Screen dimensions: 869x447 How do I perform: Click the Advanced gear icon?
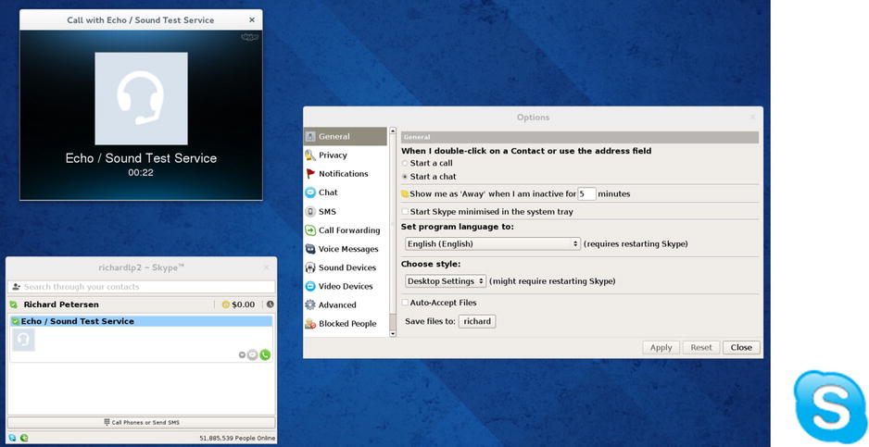point(310,305)
